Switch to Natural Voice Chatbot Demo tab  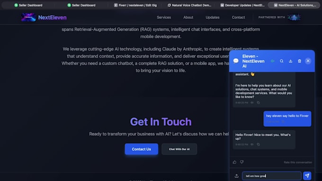point(189,5)
